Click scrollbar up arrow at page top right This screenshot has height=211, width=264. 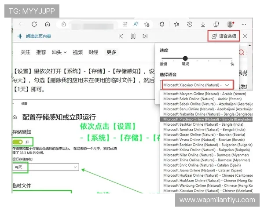tap(249, 45)
